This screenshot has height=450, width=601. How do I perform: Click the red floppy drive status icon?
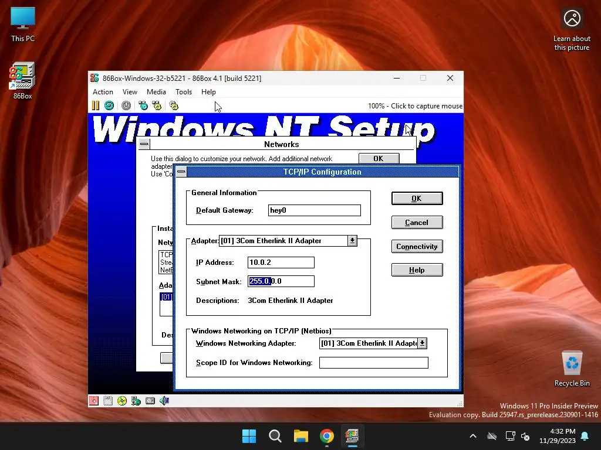(94, 401)
